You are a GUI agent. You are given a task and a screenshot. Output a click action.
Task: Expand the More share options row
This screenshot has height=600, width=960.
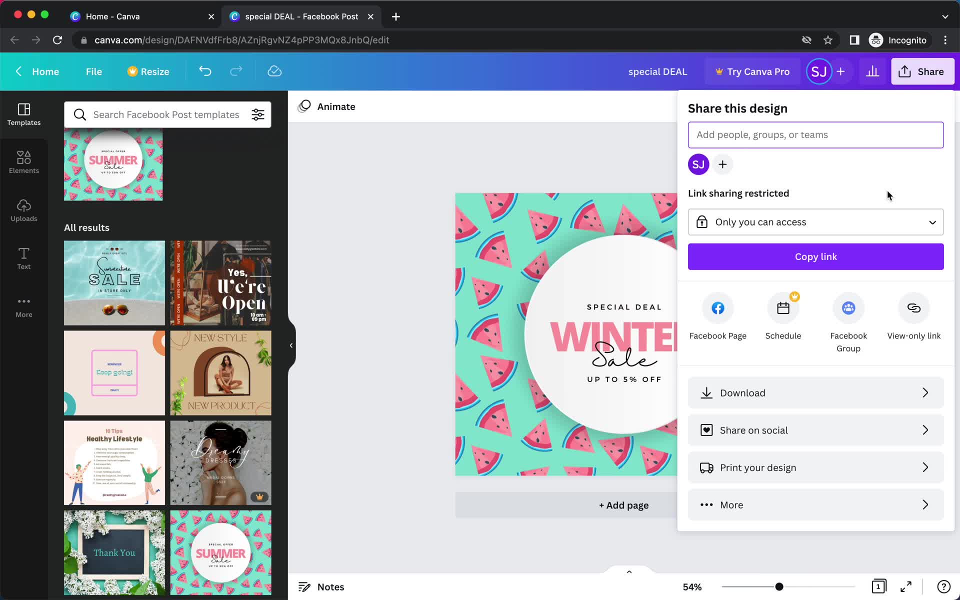(815, 505)
